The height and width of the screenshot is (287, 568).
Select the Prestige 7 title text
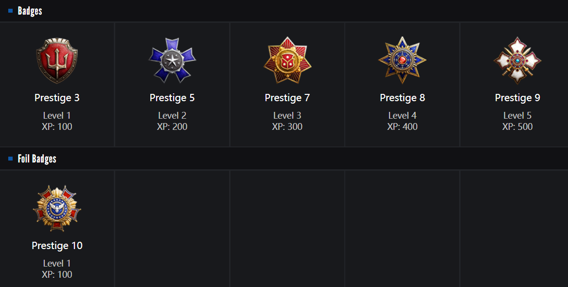click(x=287, y=98)
